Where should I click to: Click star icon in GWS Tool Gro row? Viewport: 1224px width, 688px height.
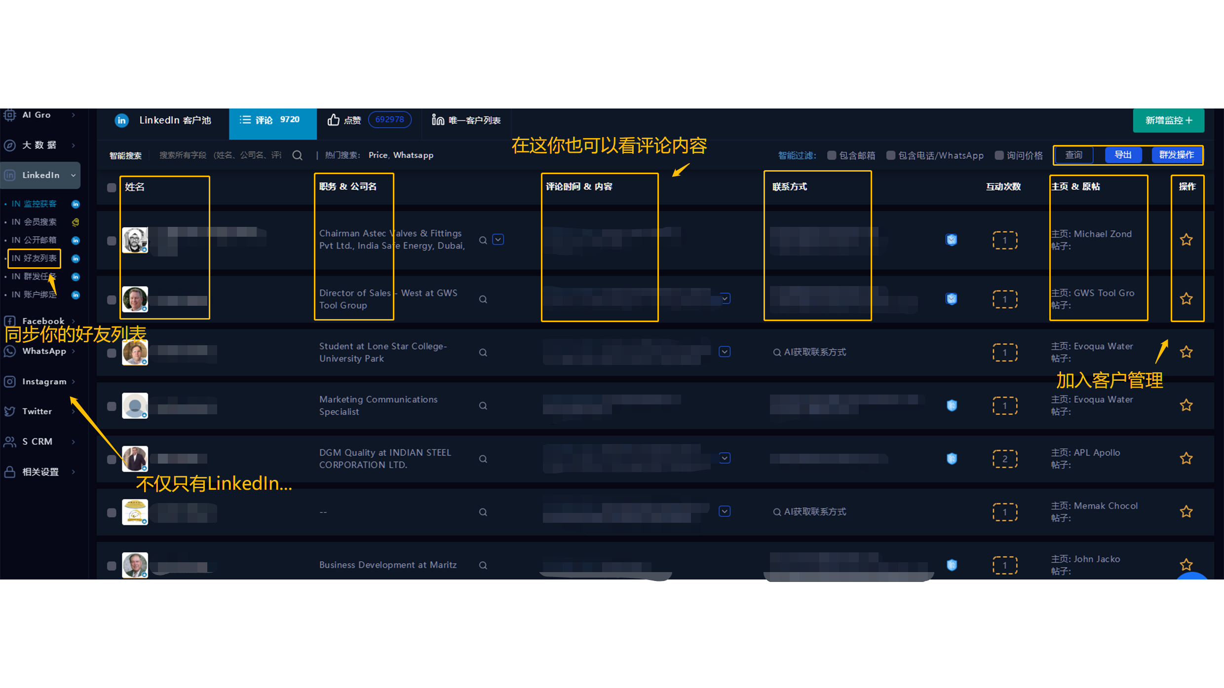click(x=1186, y=299)
